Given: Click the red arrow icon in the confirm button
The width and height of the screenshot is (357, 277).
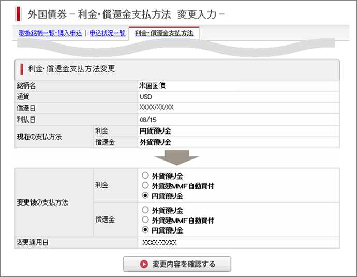Looking at the screenshot, I should 144,264.
